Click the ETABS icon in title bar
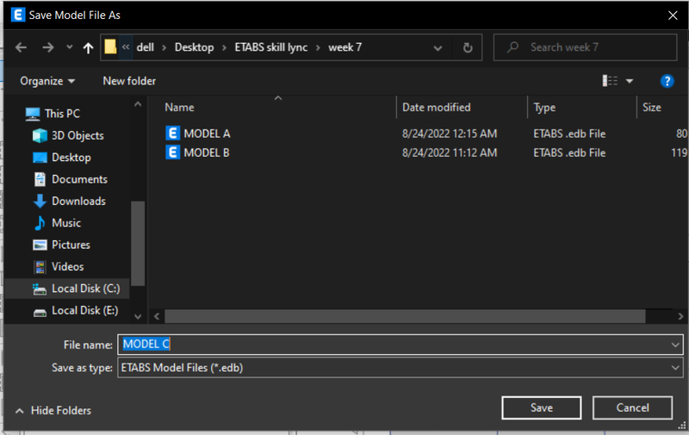Viewport: 689px width, 435px height. click(18, 15)
